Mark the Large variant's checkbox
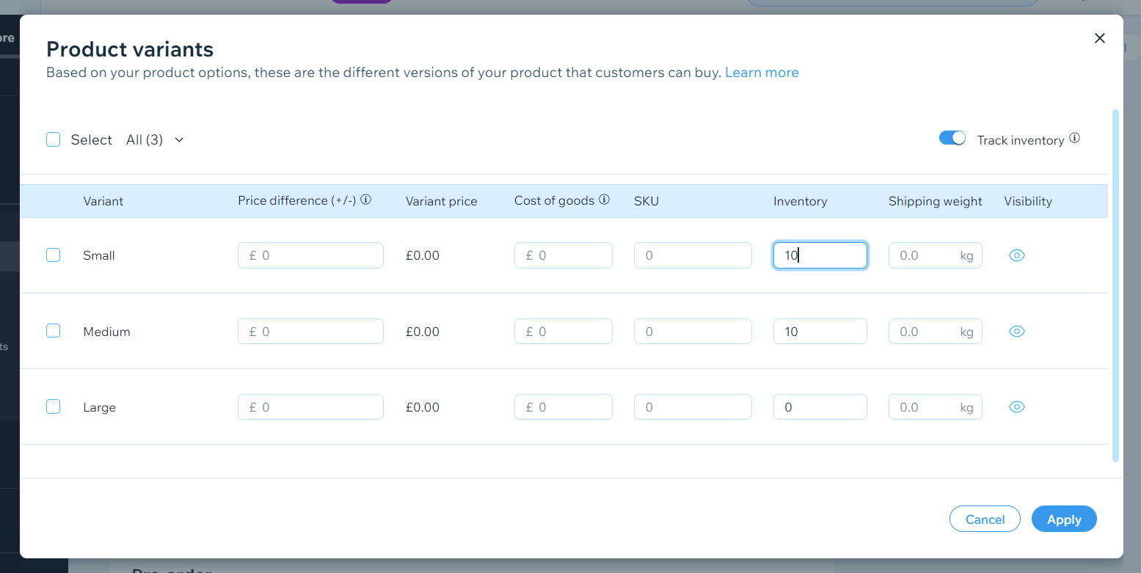Screen dimensions: 1141x573 pyautogui.click(x=53, y=406)
